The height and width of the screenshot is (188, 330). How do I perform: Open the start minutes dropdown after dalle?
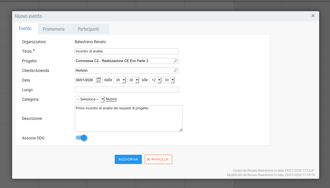click(x=133, y=80)
